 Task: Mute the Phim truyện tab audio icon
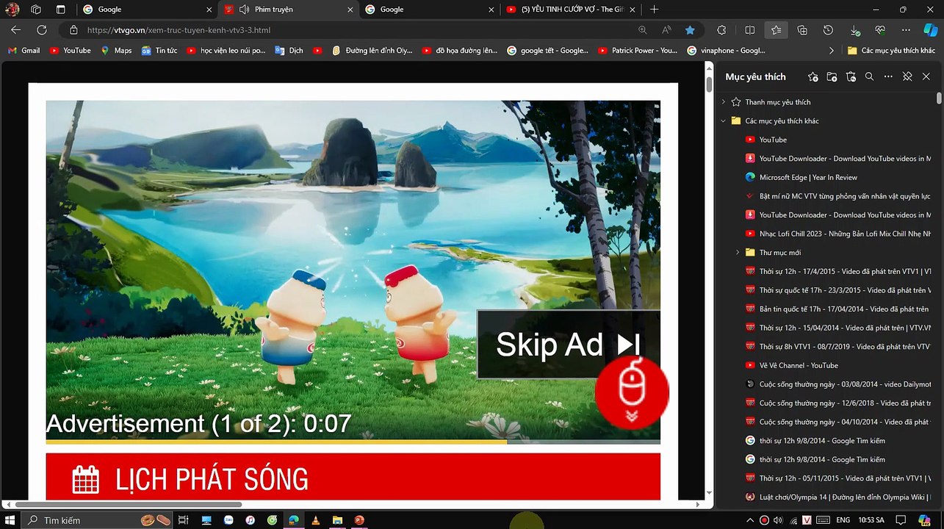244,9
